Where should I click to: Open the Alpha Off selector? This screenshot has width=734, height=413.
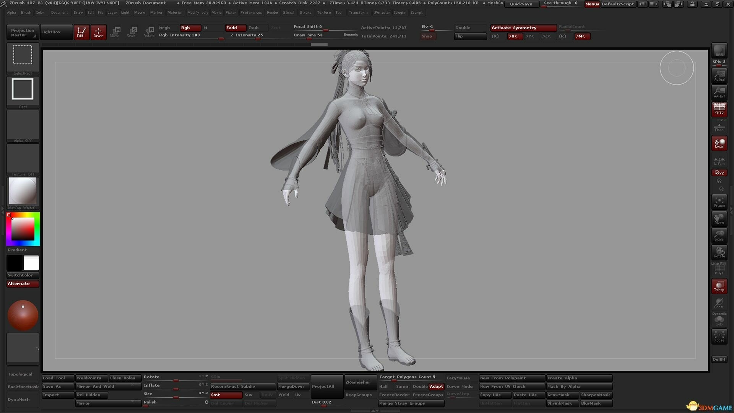(x=23, y=126)
